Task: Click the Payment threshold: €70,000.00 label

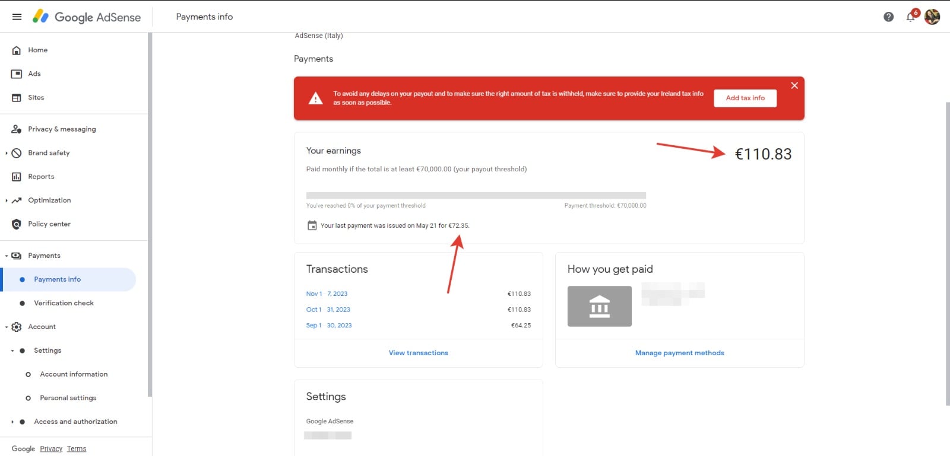Action: click(x=606, y=206)
